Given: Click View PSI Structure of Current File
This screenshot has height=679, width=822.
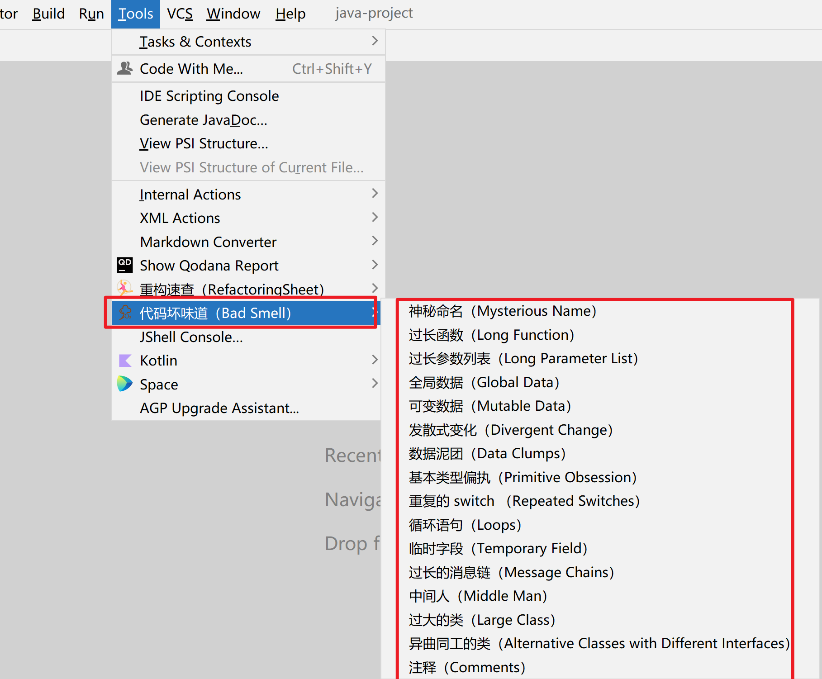Looking at the screenshot, I should point(248,167).
